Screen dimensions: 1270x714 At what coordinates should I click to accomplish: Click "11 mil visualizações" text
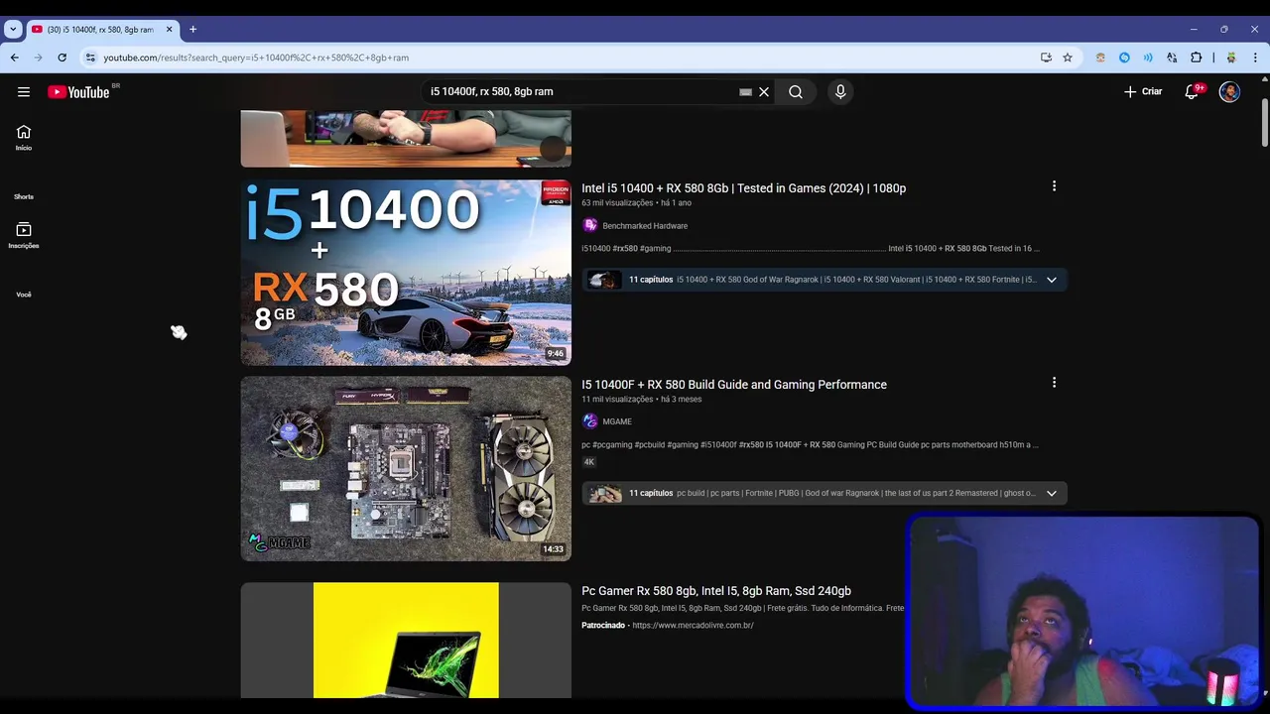click(617, 400)
